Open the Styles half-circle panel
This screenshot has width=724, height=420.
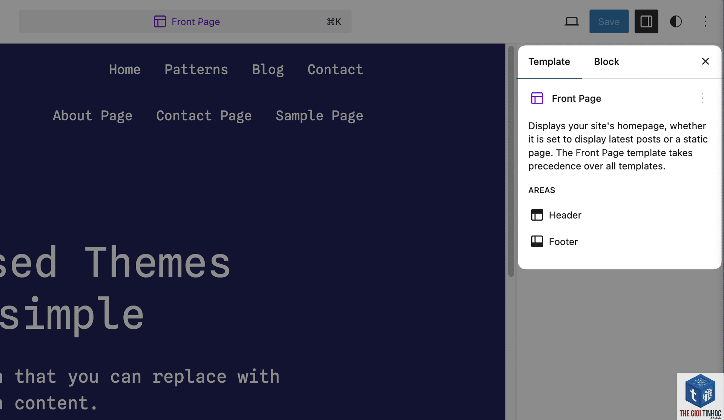coord(675,21)
